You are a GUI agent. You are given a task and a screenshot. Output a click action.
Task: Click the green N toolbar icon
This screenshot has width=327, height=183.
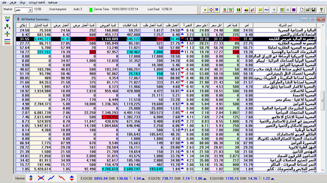pos(224,10)
